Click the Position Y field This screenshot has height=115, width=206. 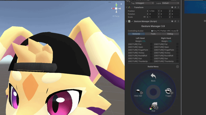coord(164,11)
